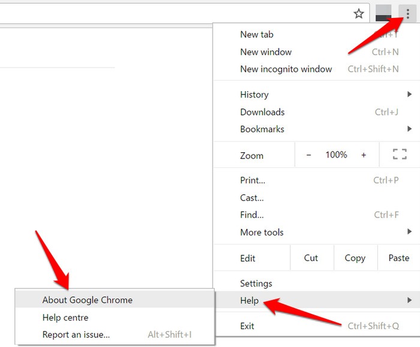
Task: Select Find... in the menu
Action: pyautogui.click(x=317, y=215)
